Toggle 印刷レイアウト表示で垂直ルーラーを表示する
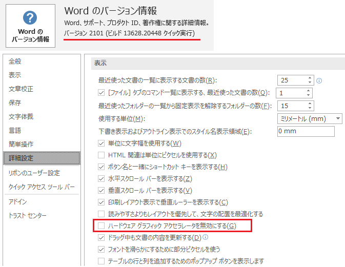Image resolution: width=345 pixels, height=267 pixels. point(101,202)
